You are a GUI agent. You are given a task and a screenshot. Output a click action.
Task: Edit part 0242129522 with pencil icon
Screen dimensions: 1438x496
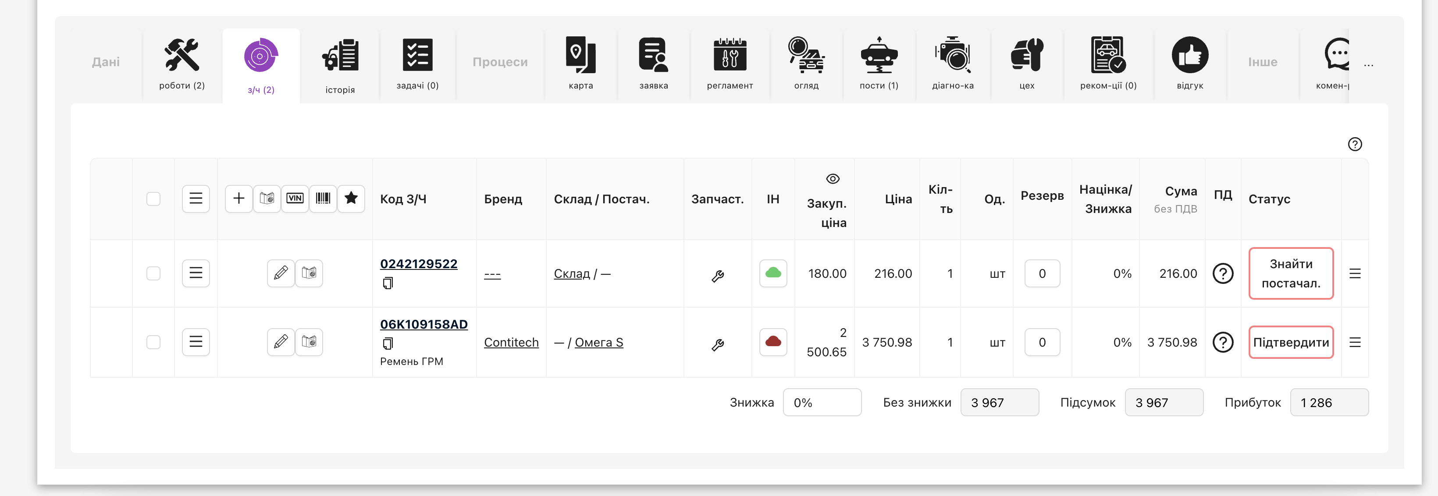[x=280, y=273]
